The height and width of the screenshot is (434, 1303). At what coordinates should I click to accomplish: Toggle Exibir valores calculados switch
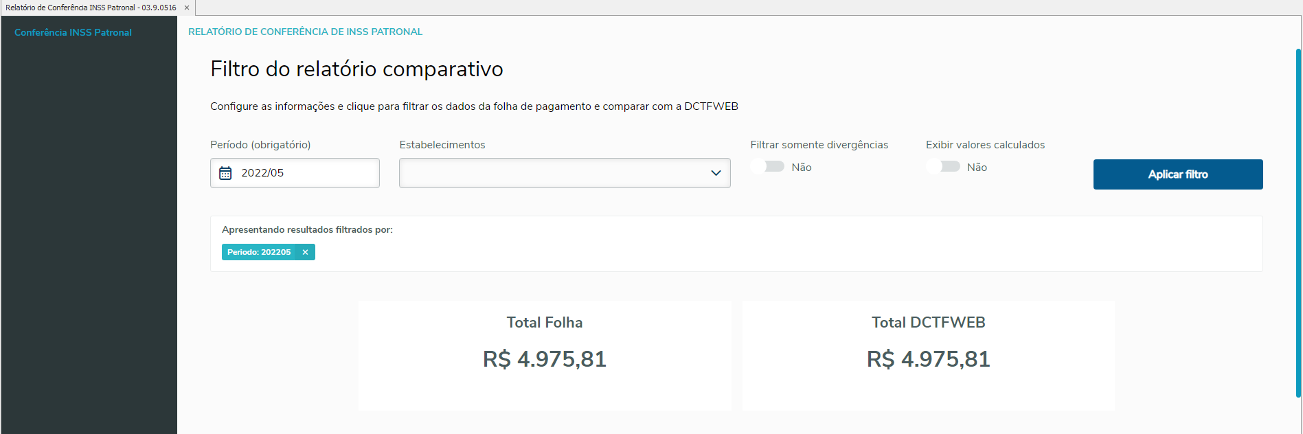944,167
